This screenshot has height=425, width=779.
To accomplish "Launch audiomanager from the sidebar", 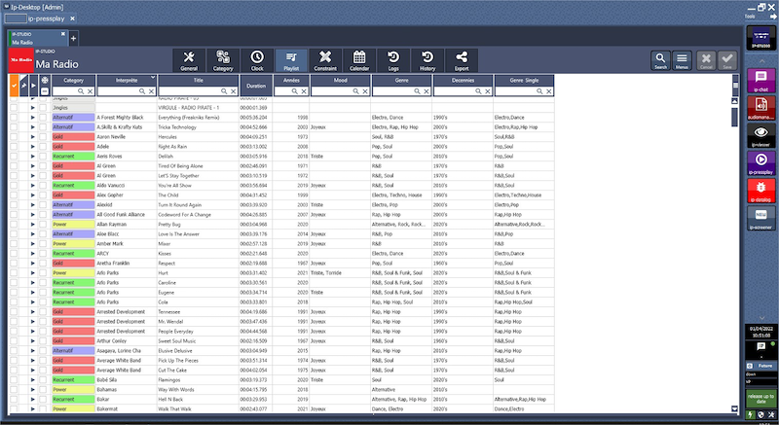I will [x=761, y=108].
